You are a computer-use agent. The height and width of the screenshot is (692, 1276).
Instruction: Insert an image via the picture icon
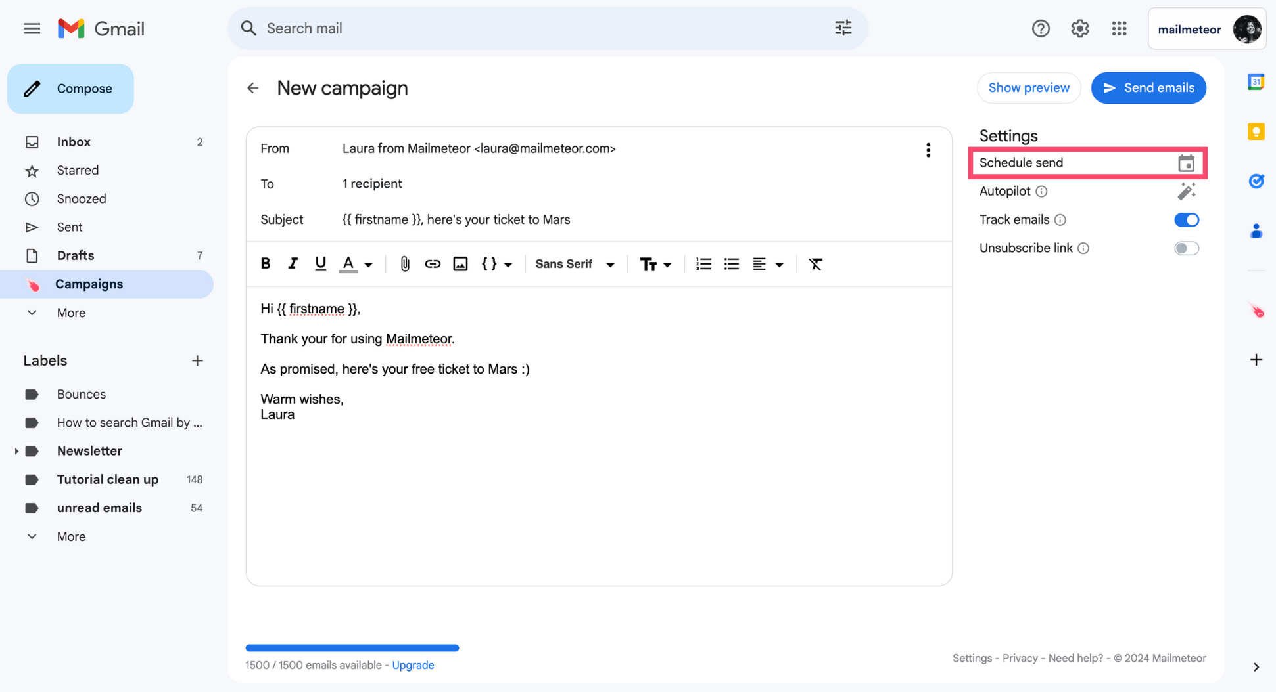pos(460,264)
